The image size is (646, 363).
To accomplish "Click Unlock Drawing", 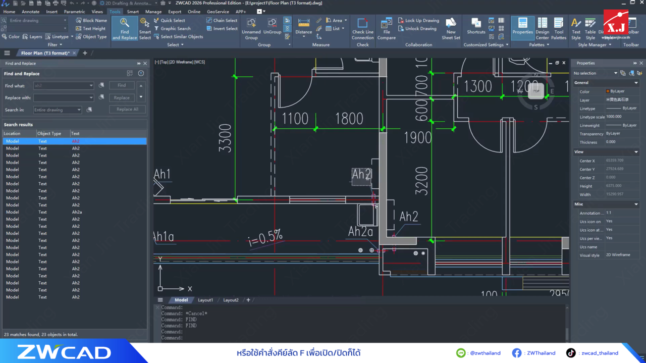I will tap(417, 29).
